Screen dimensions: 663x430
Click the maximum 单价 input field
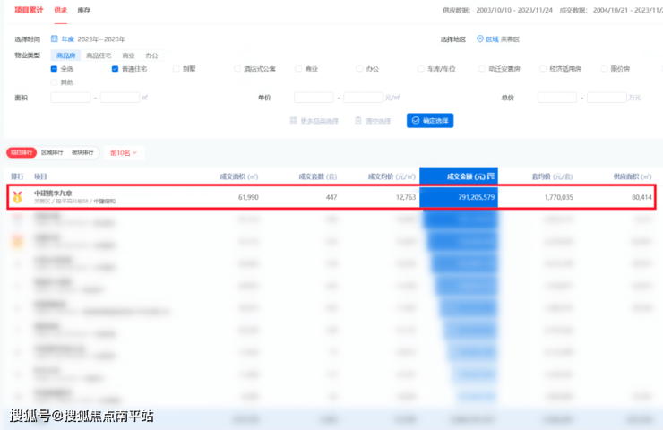coord(363,98)
